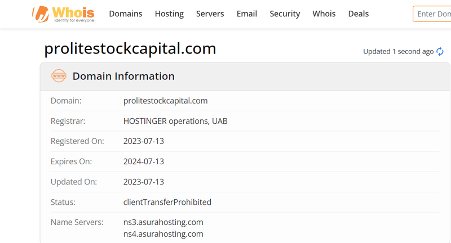451x243 pixels.
Task: Click the ns3.asurahosting.com name server
Action: coord(163,222)
